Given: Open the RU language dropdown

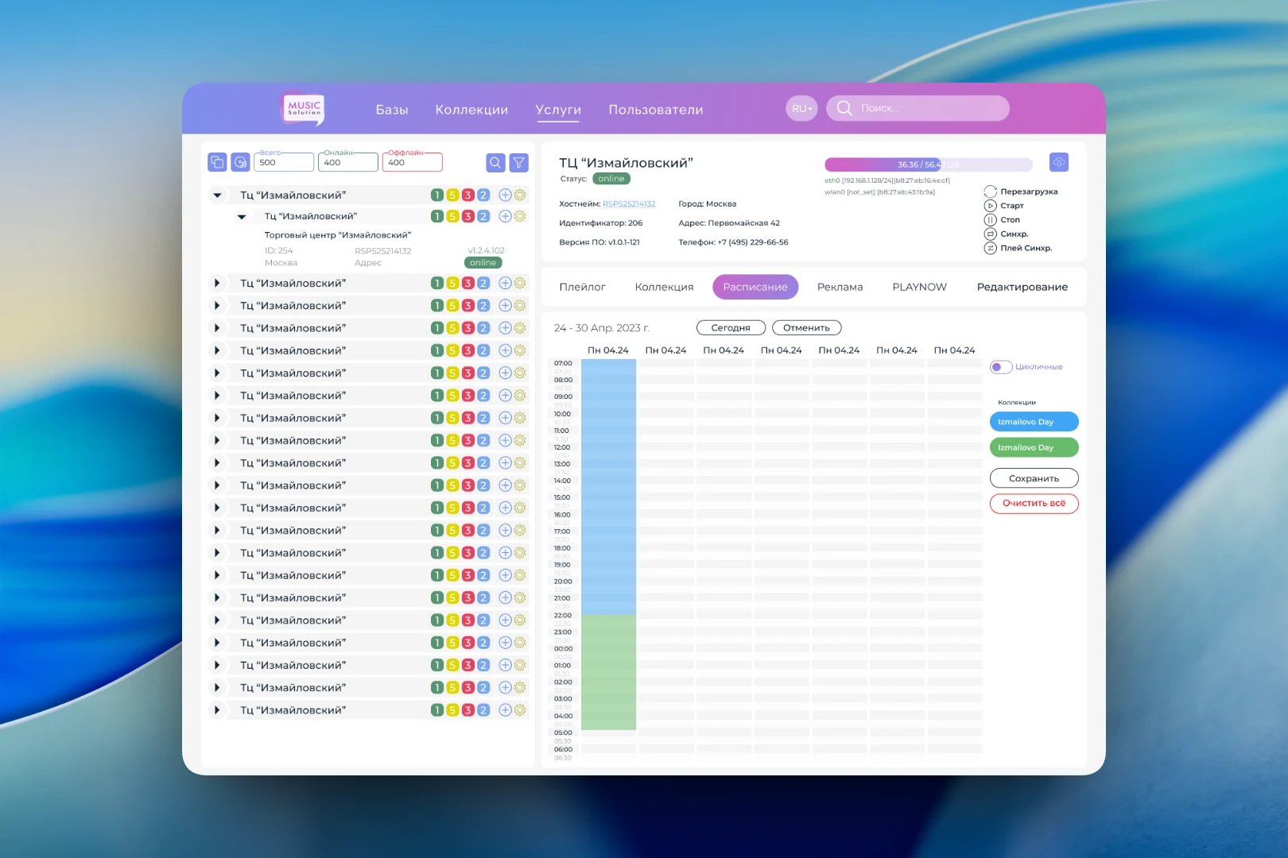Looking at the screenshot, I should pyautogui.click(x=801, y=109).
